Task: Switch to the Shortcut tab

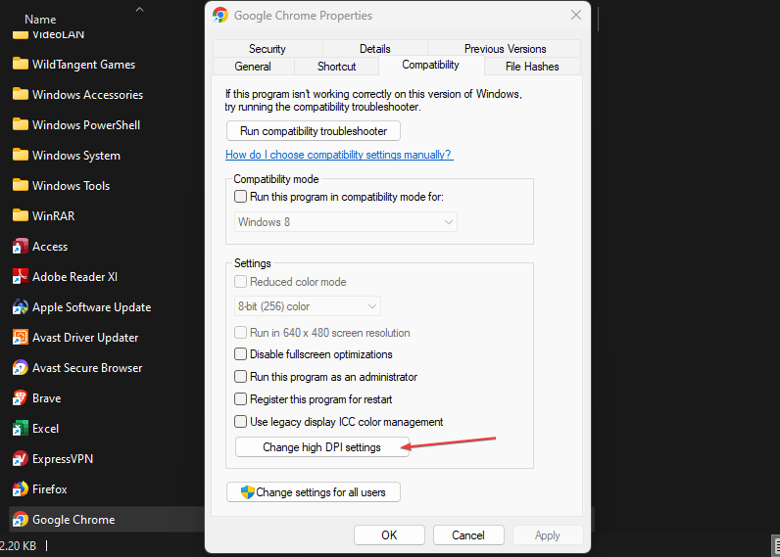Action: pyautogui.click(x=337, y=67)
